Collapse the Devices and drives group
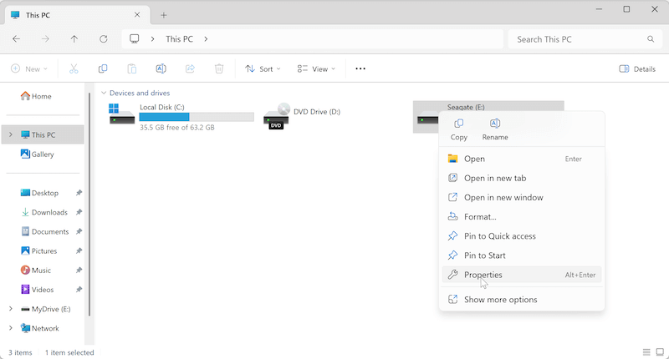Viewport: 669px width, 359px height. tap(103, 93)
